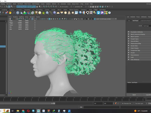
Task: Click the black and white checker shelf icon
Action: click(87, 13)
